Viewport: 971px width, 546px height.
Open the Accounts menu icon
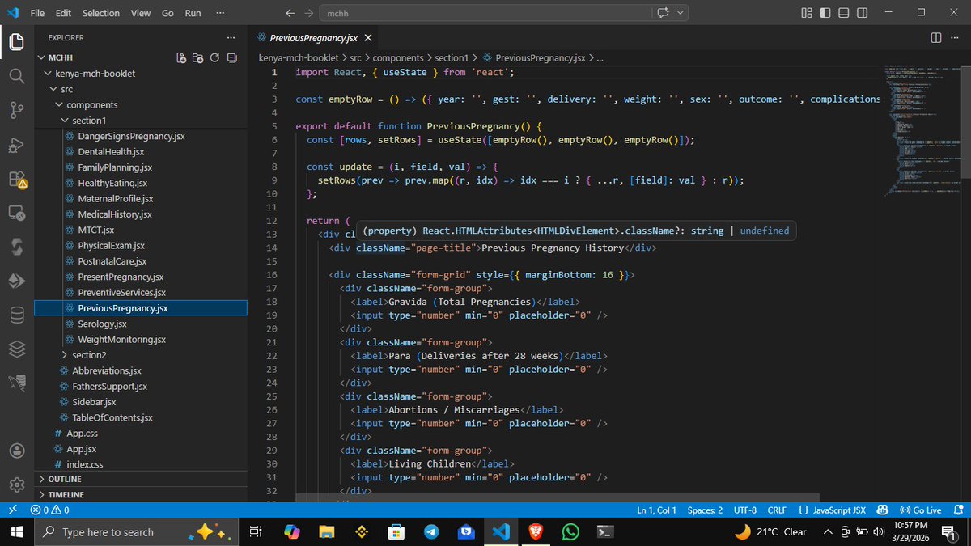pos(16,451)
